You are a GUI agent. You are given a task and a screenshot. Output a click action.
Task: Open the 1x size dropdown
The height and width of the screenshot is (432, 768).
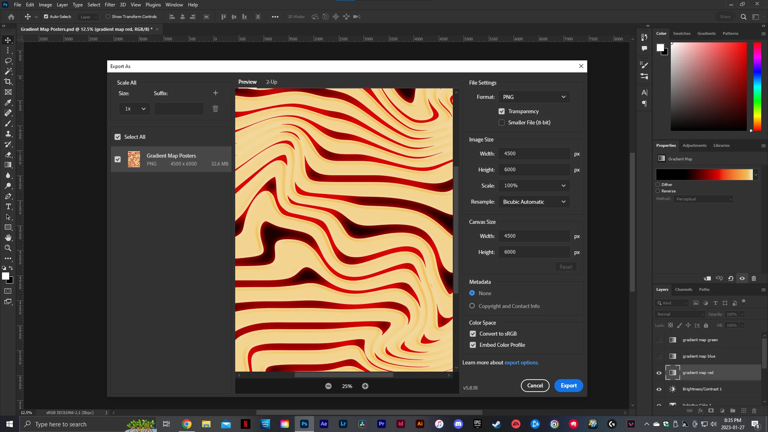point(135,109)
